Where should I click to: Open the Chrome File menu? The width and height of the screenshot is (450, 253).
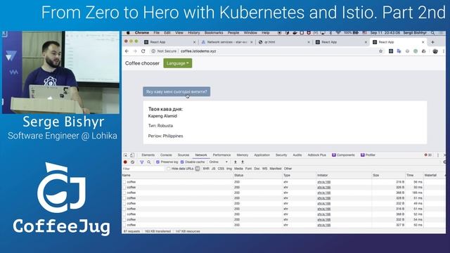tap(156, 33)
